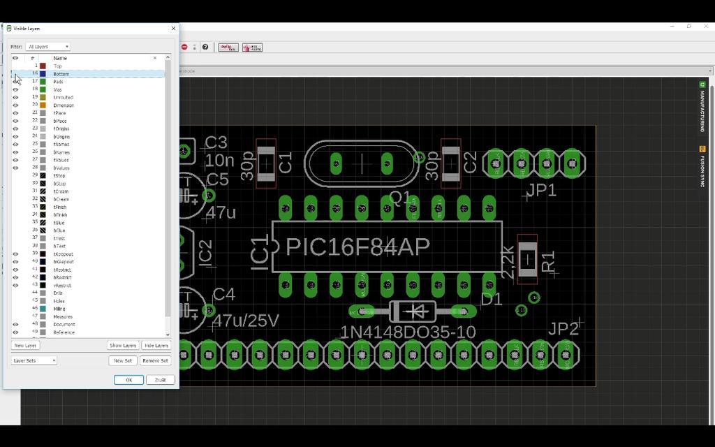Click the eye icon in the layer list header

pyautogui.click(x=15, y=58)
